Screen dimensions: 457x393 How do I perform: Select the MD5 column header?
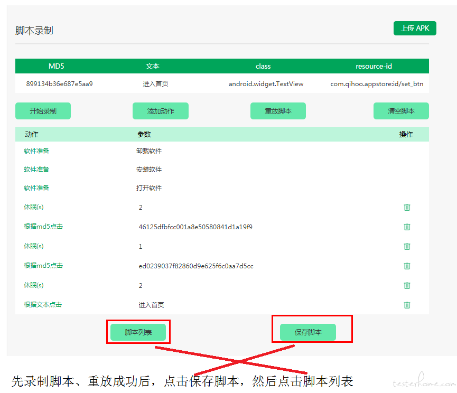56,66
